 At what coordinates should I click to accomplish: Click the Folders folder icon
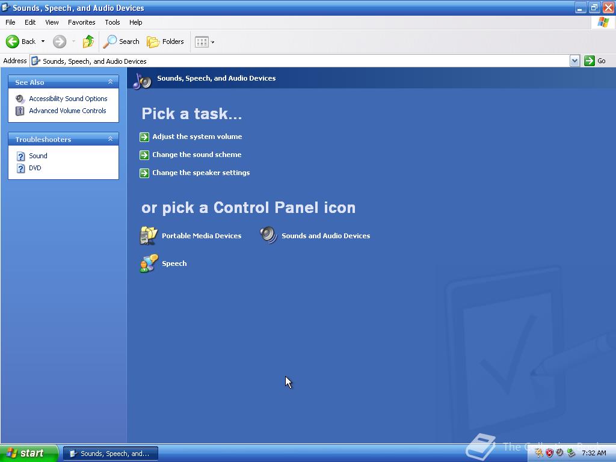point(153,42)
